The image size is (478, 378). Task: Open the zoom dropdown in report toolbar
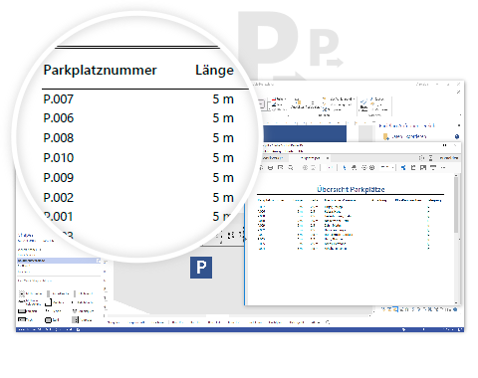click(386, 168)
